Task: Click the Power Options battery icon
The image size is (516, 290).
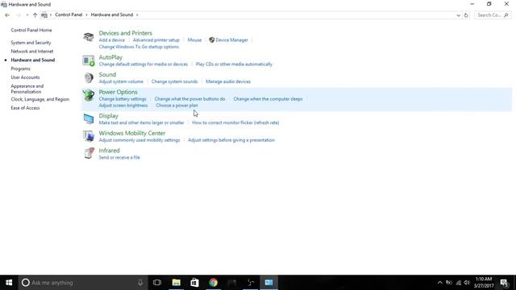Action: (89, 95)
